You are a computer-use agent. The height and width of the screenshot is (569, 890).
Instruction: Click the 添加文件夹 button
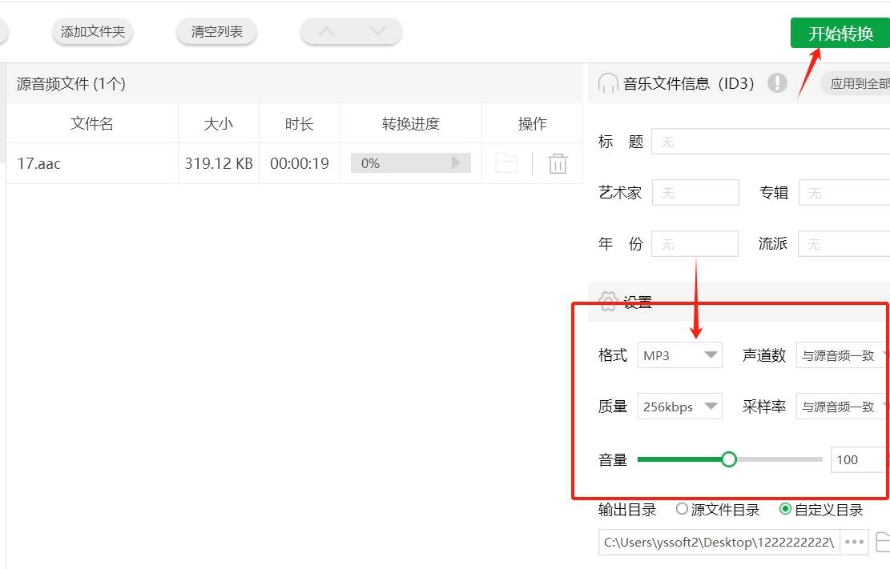coord(92,32)
